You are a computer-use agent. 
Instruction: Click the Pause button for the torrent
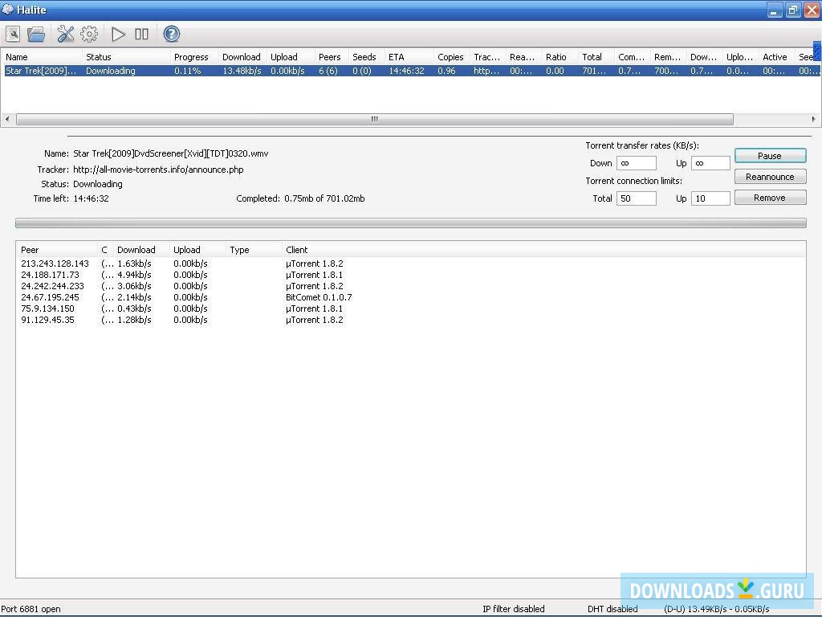(770, 156)
